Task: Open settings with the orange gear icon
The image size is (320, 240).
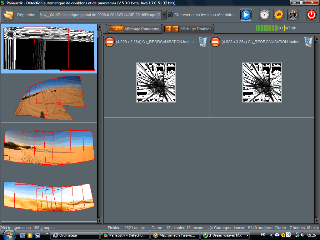Action: [x=279, y=15]
